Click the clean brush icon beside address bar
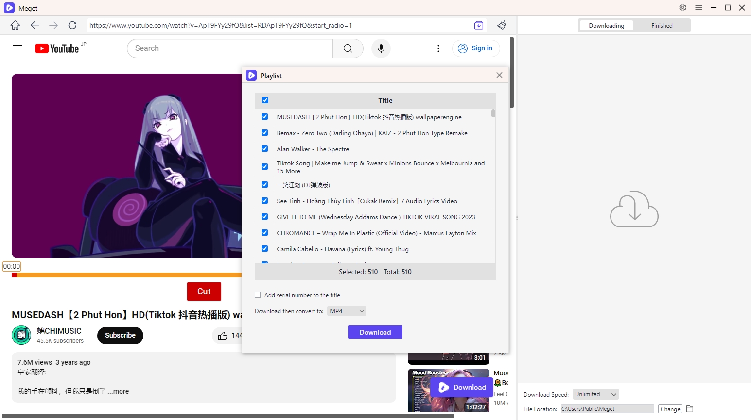This screenshot has width=751, height=420. pos(502,25)
